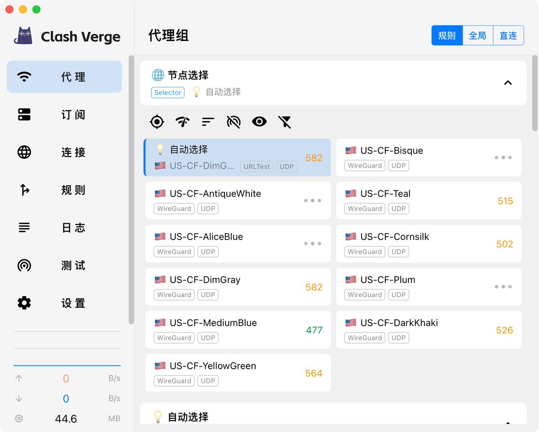Screen dimensions: 539x432
Task: Select the US-CF-Teal node
Action: click(429, 201)
